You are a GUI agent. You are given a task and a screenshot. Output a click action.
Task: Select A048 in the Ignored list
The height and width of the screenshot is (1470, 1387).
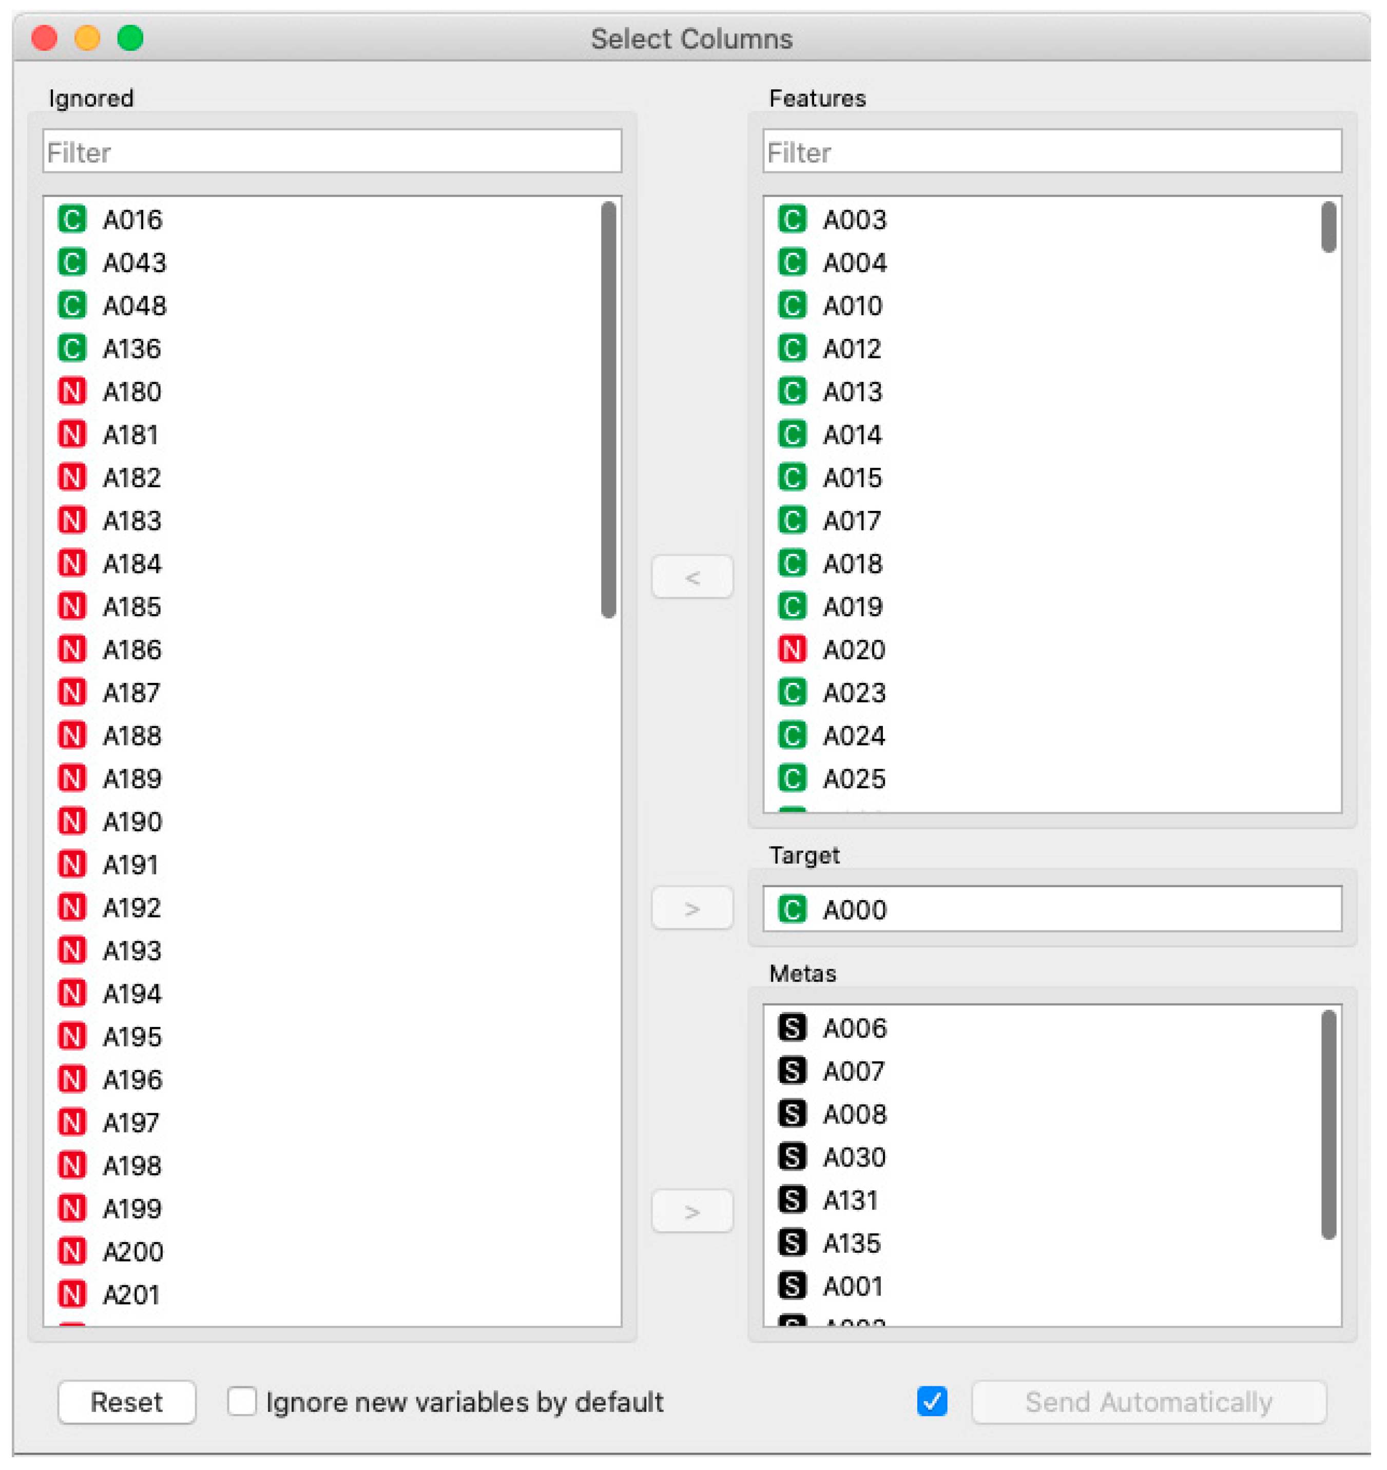134,306
